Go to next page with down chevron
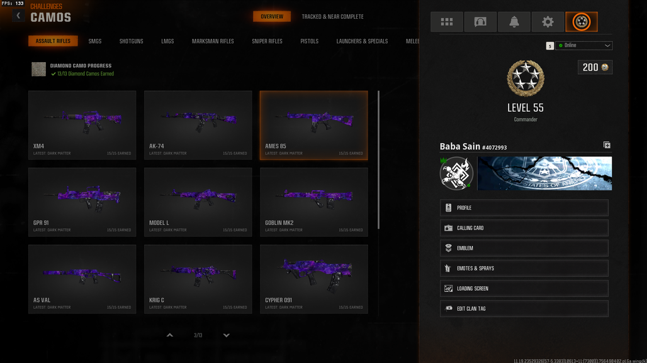 pyautogui.click(x=226, y=335)
